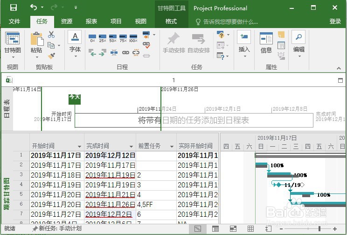Switch to Resource Sheet view in the status bar

(x=251, y=229)
